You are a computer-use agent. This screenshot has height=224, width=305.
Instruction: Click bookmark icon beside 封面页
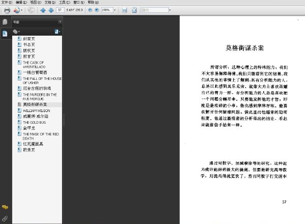click(x=19, y=39)
